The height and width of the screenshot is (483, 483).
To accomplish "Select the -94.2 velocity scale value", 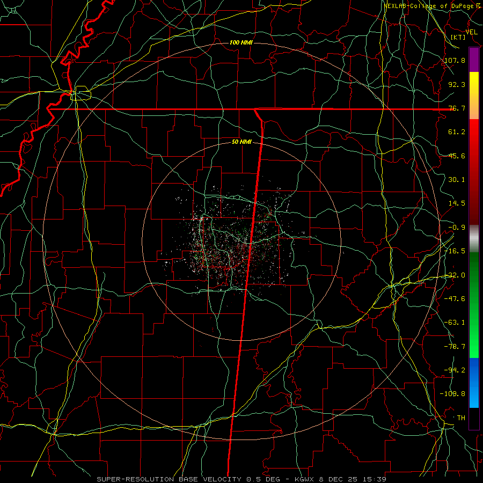I will coord(455,370).
